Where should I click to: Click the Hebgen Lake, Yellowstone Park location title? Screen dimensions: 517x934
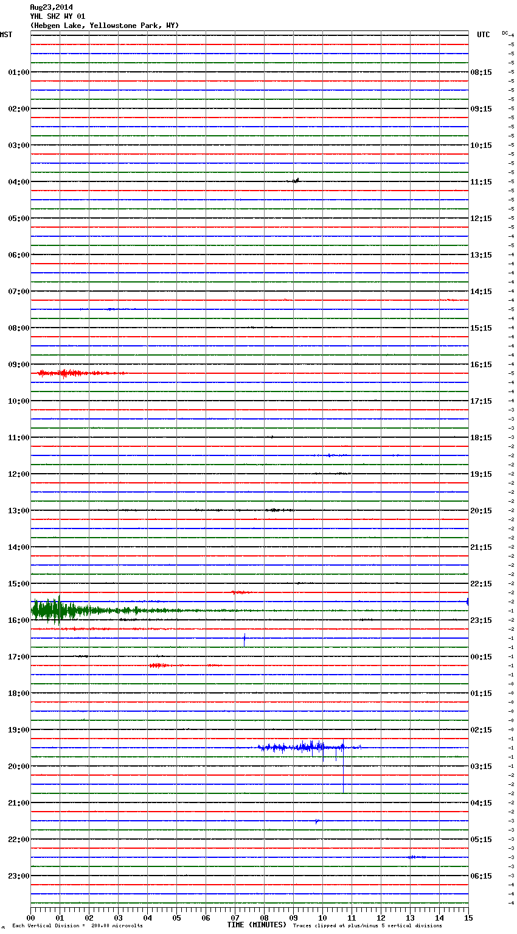pos(105,26)
